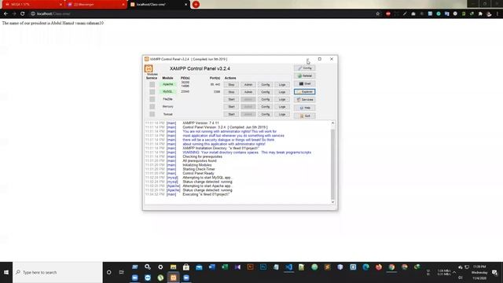This screenshot has height=283, width=503.
Task: Reload the localhost page
Action: (x=23, y=14)
